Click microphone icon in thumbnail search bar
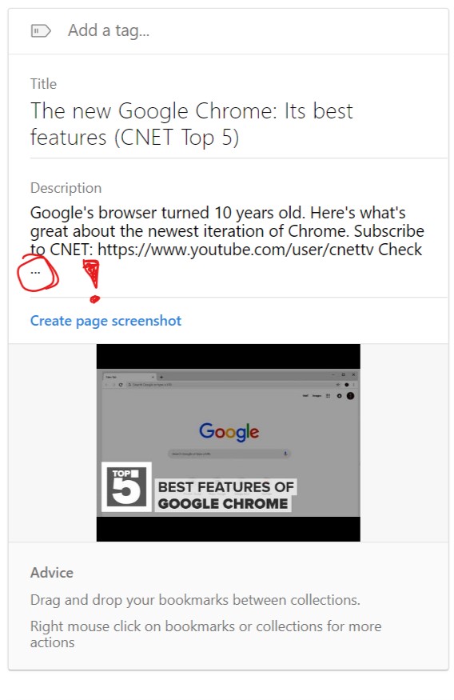The image size is (454, 700). pyautogui.click(x=285, y=454)
